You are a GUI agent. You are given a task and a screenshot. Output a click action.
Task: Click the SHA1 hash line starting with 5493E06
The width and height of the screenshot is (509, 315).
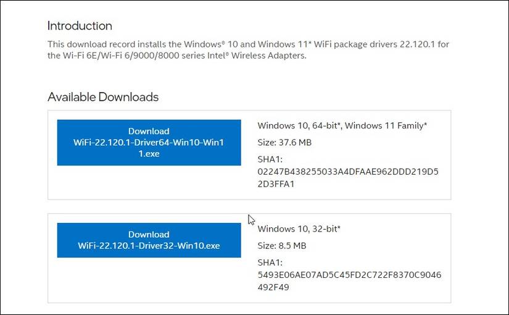tap(349, 274)
